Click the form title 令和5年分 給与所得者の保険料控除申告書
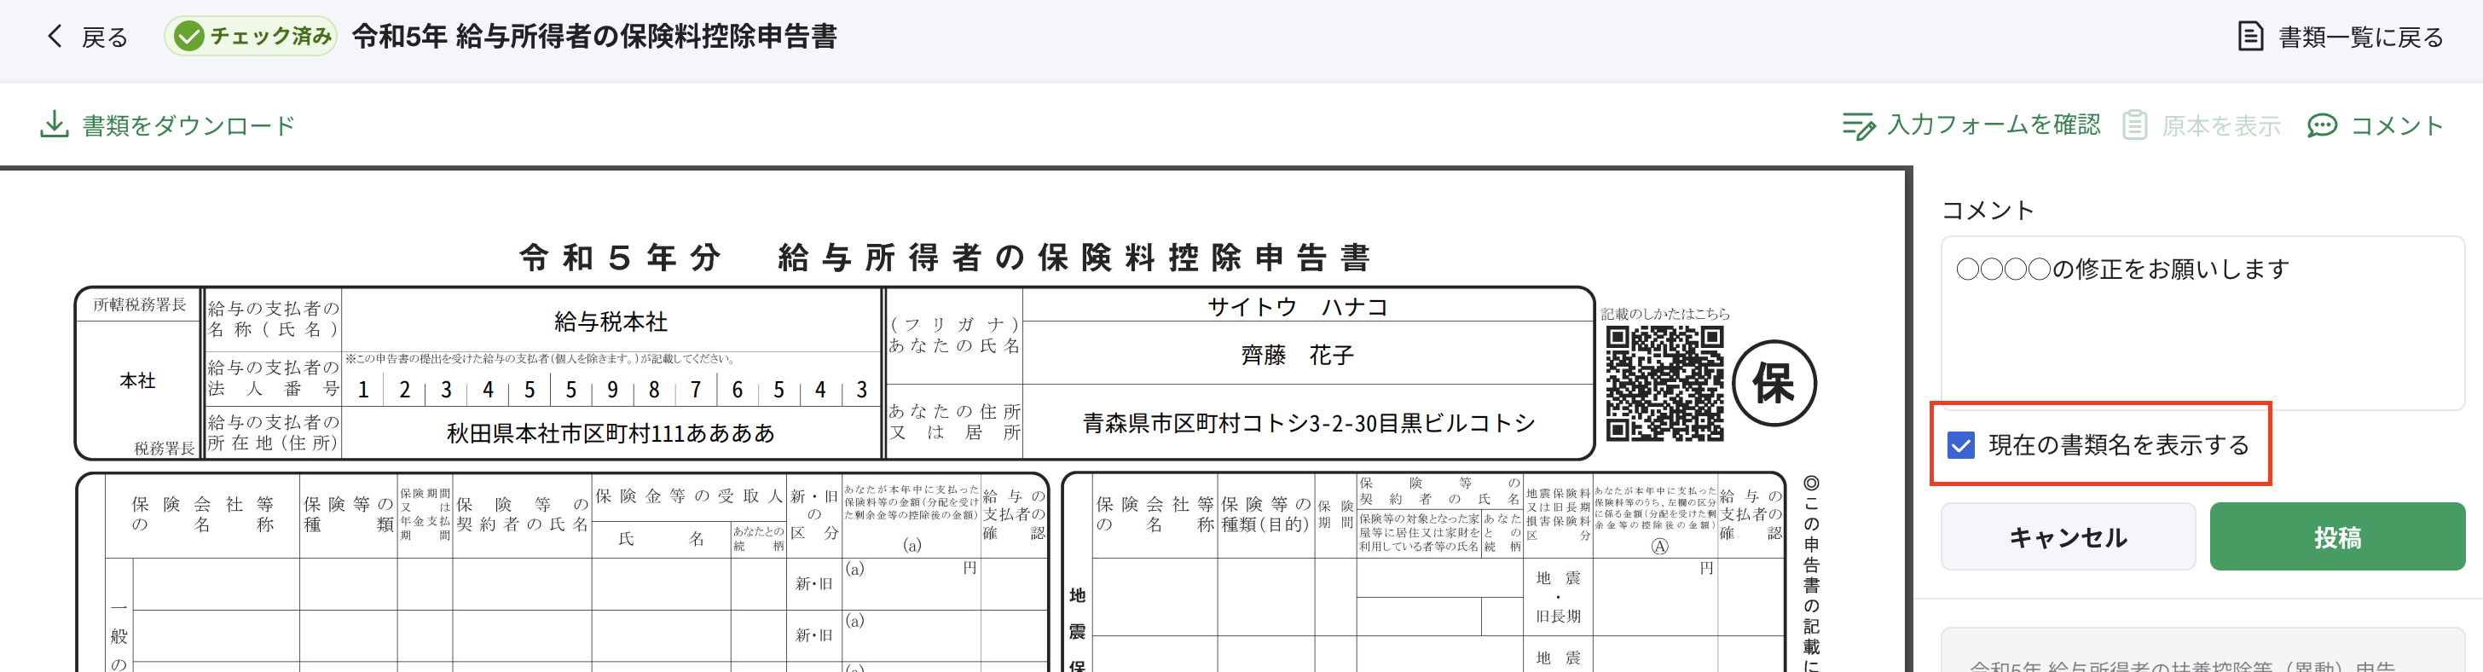 pos(945,258)
